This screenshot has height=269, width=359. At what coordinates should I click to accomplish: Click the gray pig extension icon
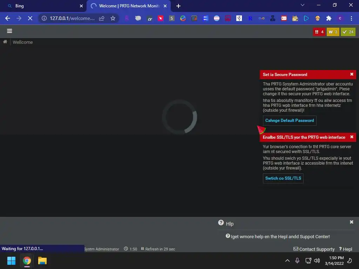coord(138,18)
